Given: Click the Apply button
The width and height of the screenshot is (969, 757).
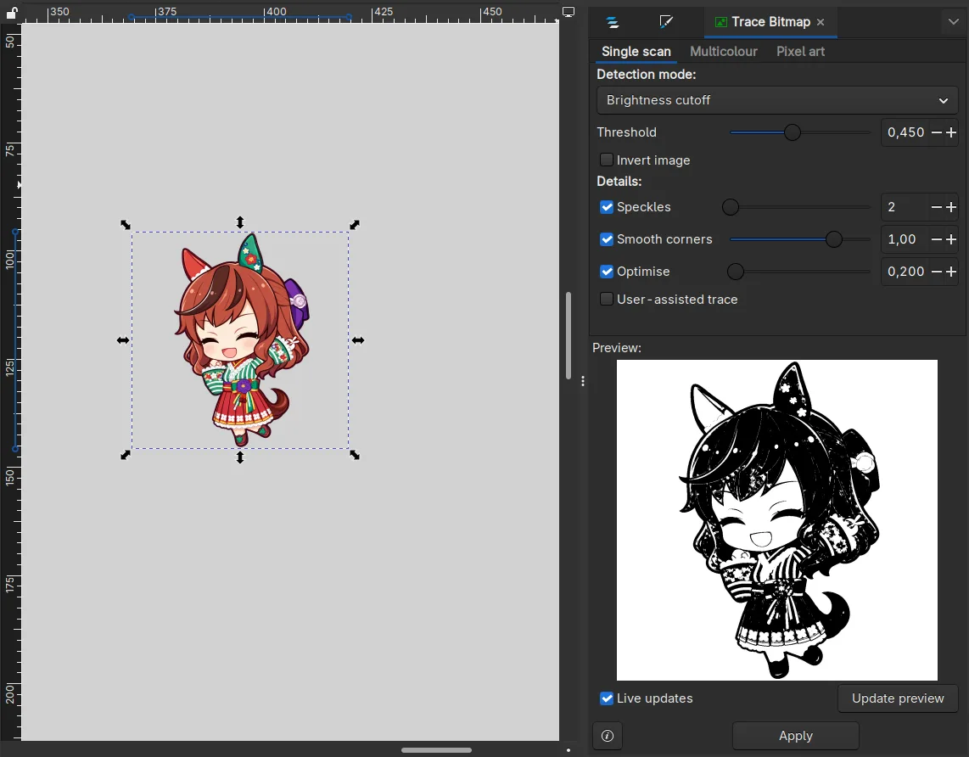Looking at the screenshot, I should [795, 736].
